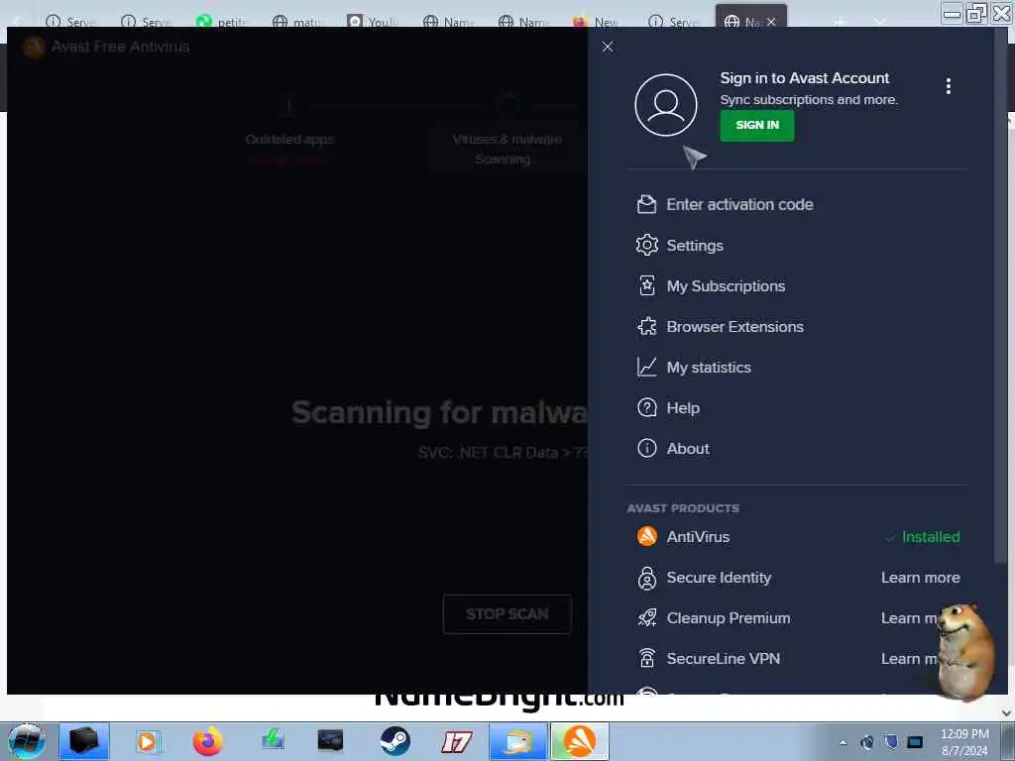Open Help from the menu
Image resolution: width=1015 pixels, height=761 pixels.
point(683,407)
